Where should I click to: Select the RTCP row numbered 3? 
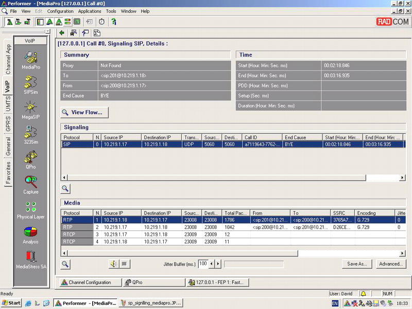click(x=233, y=234)
